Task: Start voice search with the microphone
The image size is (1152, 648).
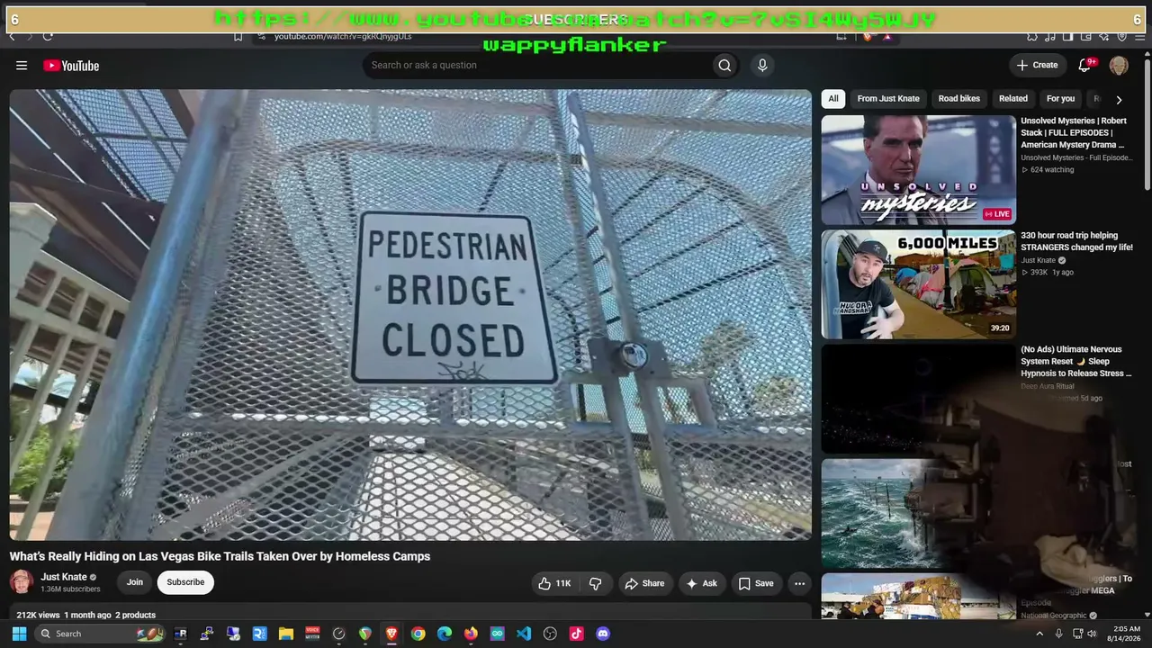Action: (762, 65)
